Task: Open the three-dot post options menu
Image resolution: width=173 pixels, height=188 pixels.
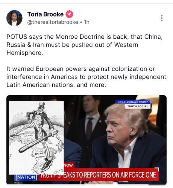Action: (162, 18)
